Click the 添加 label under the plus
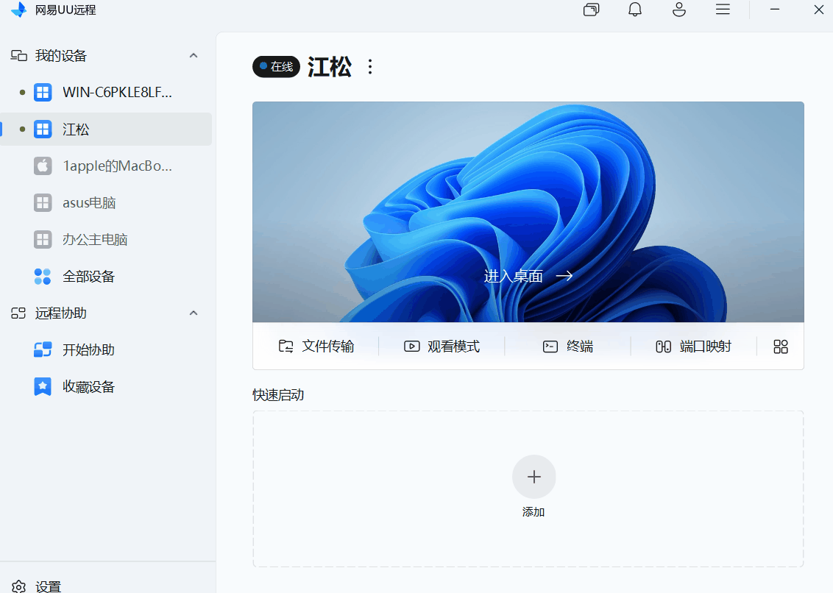Screen dimensions: 833x593 tap(534, 512)
